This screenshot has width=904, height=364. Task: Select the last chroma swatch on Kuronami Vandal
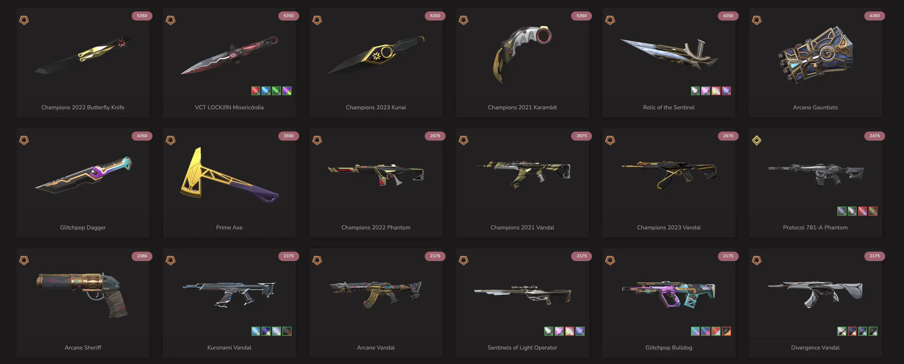coord(287,331)
